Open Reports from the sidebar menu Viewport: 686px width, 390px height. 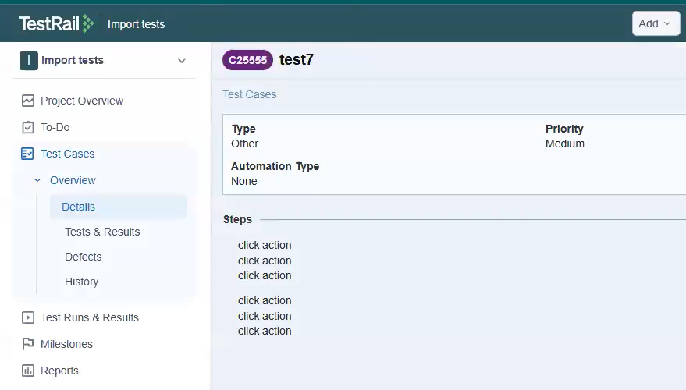click(59, 370)
